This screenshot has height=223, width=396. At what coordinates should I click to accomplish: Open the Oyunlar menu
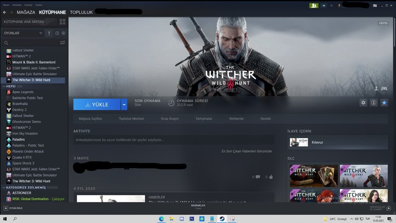(x=28, y=5)
